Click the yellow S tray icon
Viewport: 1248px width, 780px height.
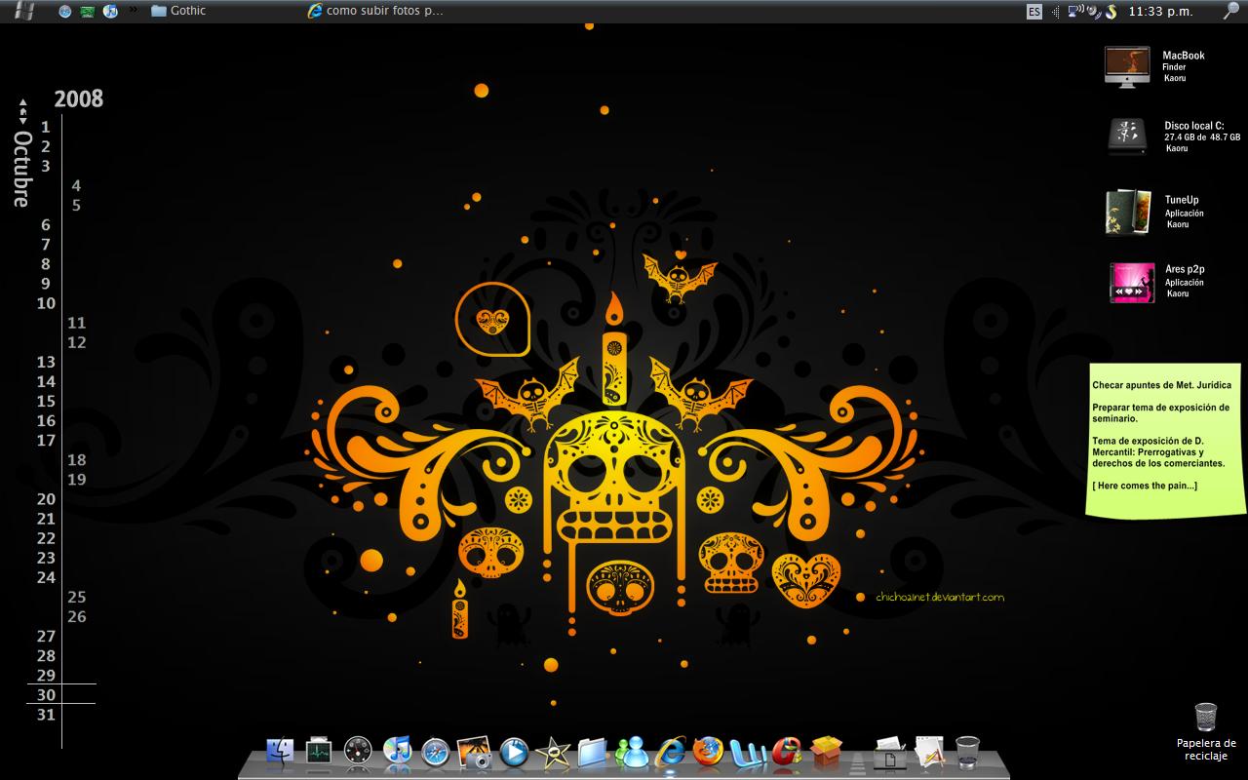point(1110,12)
